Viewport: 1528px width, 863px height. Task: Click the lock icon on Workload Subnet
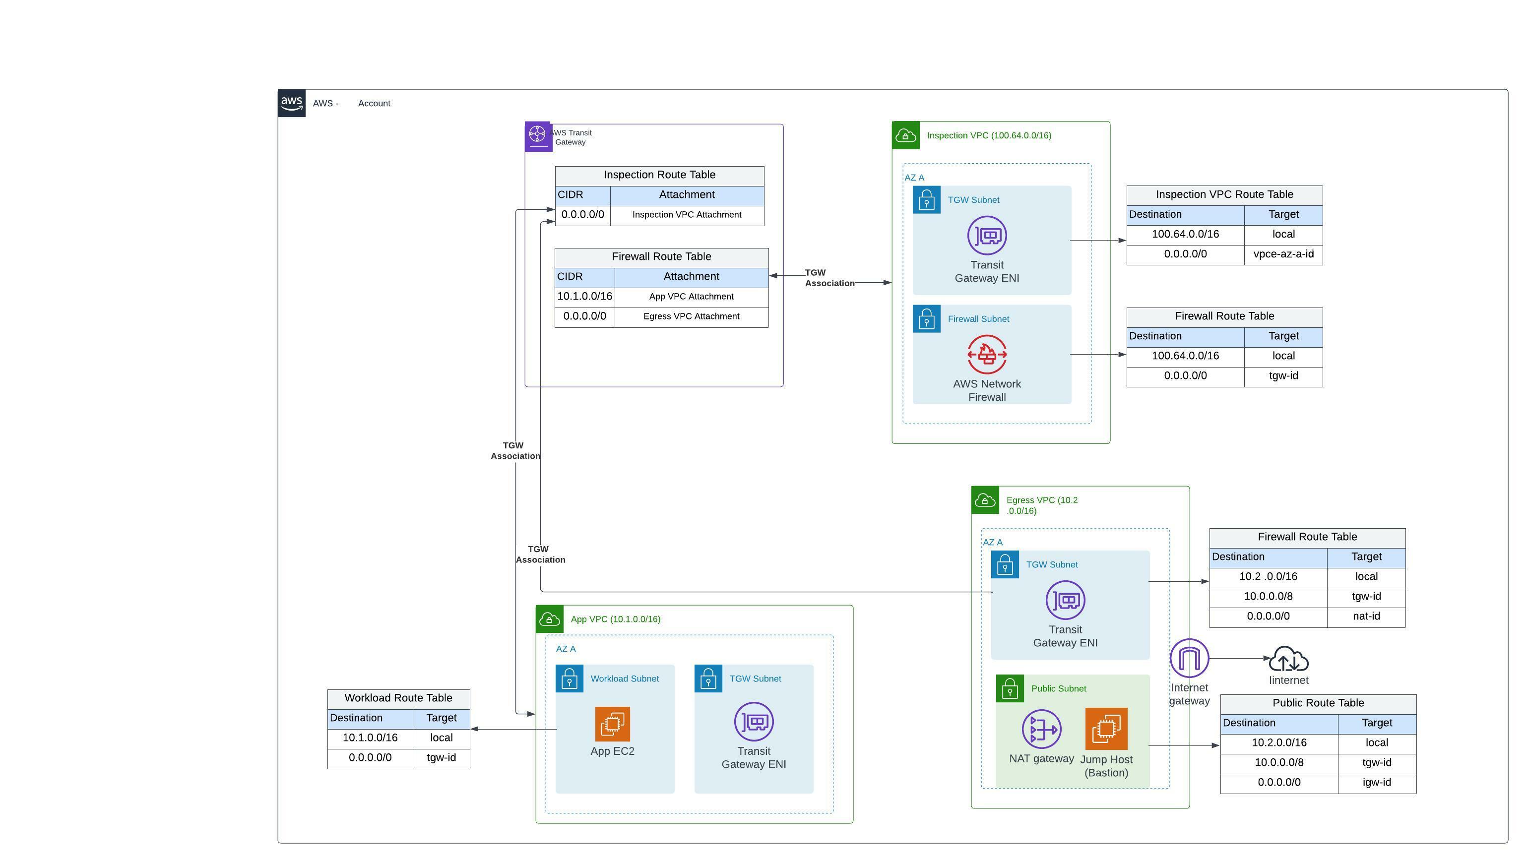click(570, 678)
